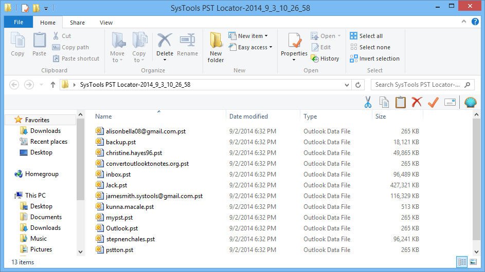The height and width of the screenshot is (272, 485).
Task: Open the File menu tab
Action: tap(18, 22)
